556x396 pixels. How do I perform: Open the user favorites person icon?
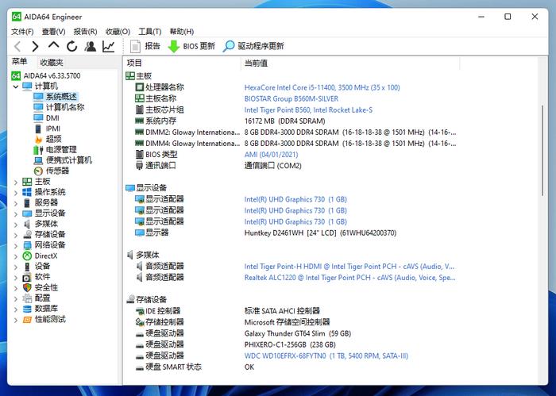coord(91,46)
